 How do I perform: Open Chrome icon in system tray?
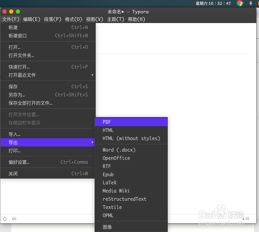[240, 3]
